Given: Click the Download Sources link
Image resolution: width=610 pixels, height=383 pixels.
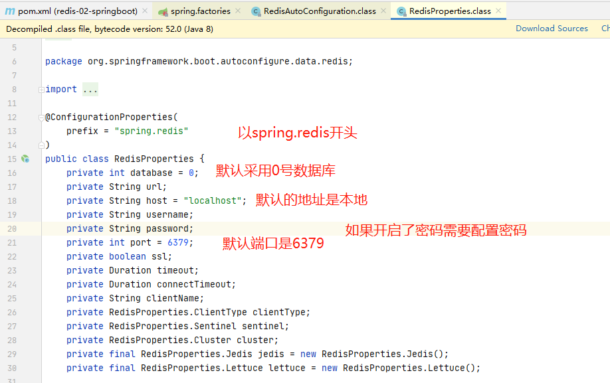Looking at the screenshot, I should 552,28.
